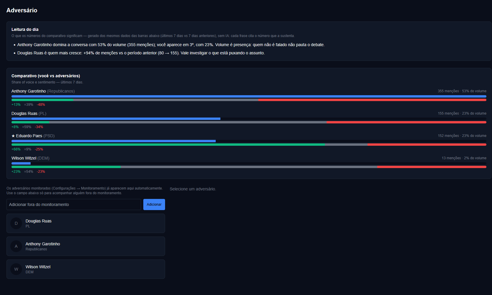Image resolution: width=492 pixels, height=295 pixels.
Task: Click Douglas Ruas's sentiment bar
Action: pyautogui.click(x=249, y=122)
